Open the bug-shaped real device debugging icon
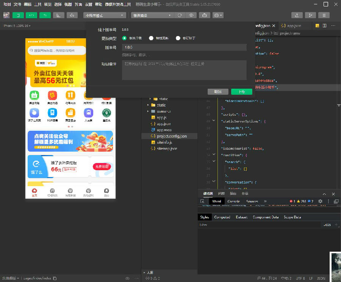This screenshot has height=282, width=341. pyautogui.click(x=205, y=15)
